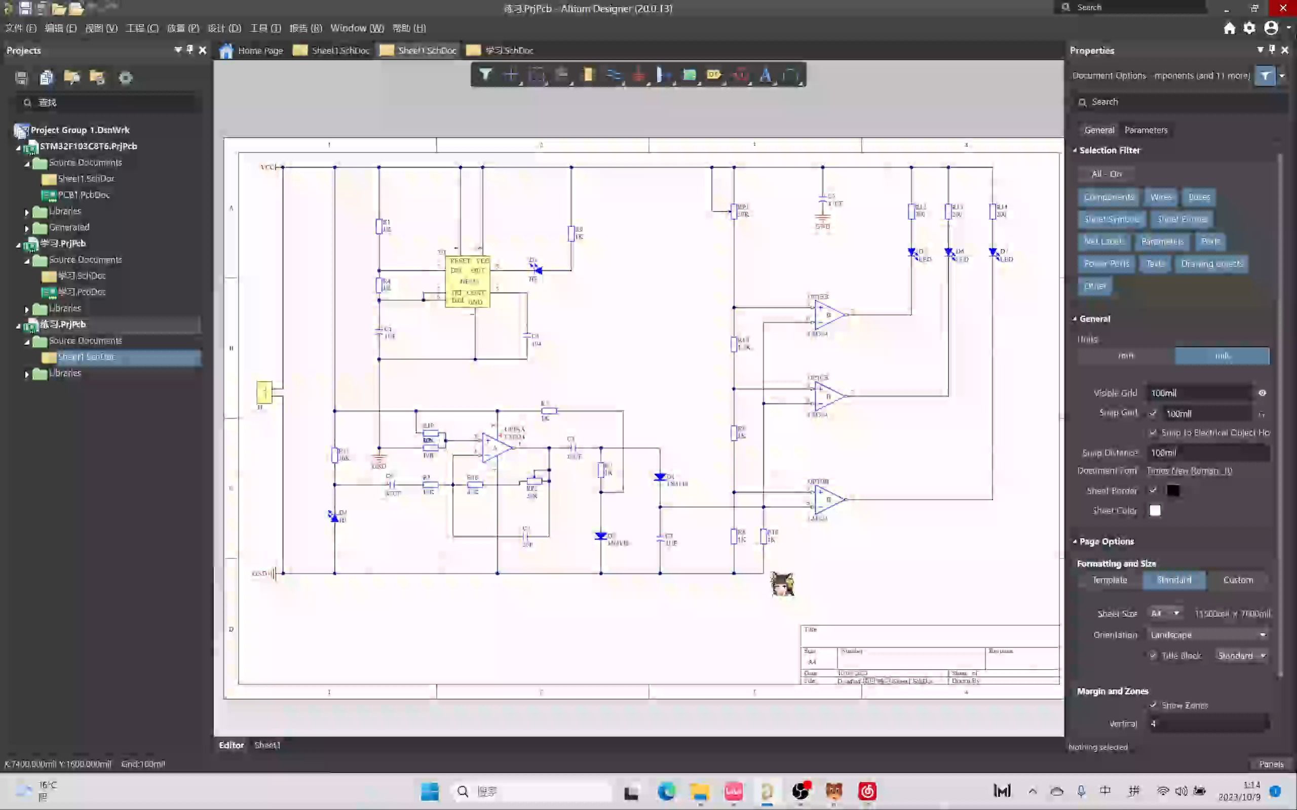The height and width of the screenshot is (810, 1297).
Task: Open the Title Block Standard dropdown
Action: [x=1242, y=656]
